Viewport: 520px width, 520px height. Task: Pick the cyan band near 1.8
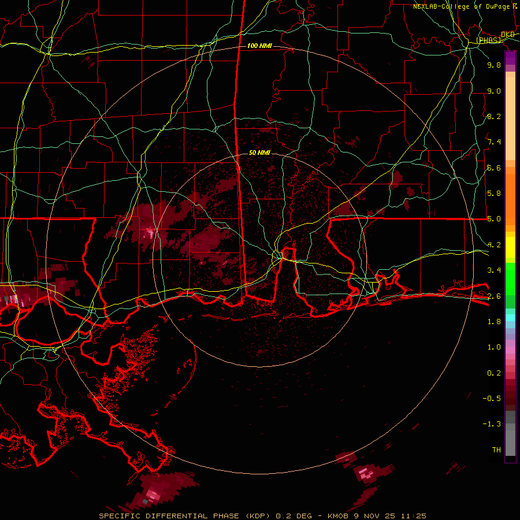click(510, 317)
